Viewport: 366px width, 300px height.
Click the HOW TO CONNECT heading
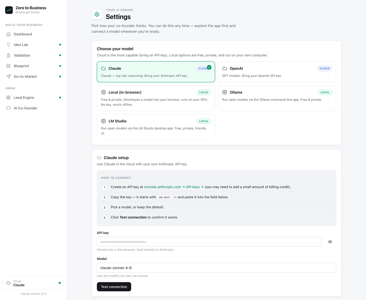pyautogui.click(x=116, y=178)
